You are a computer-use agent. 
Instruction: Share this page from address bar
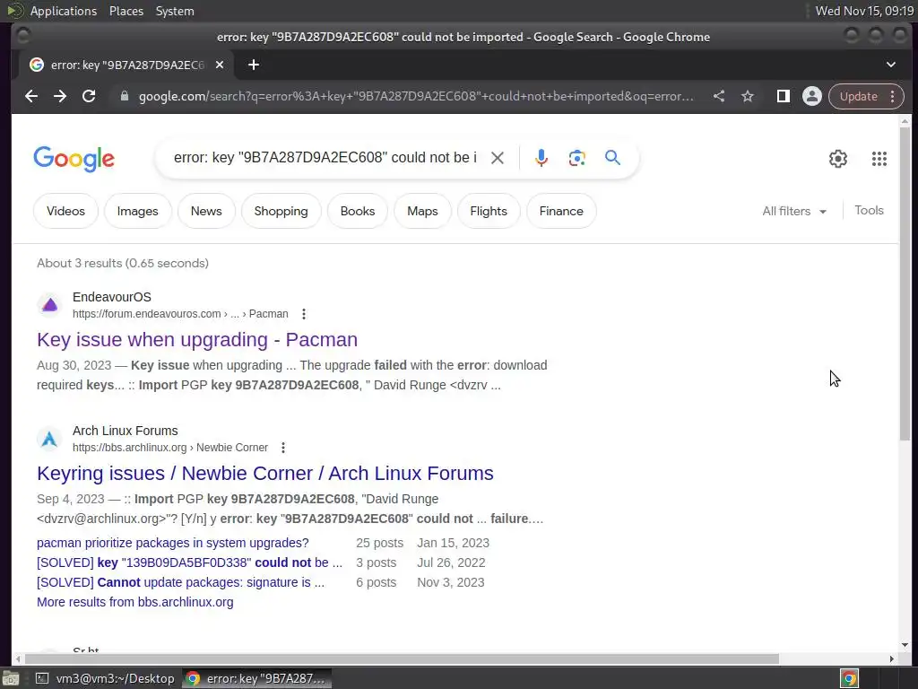(719, 96)
